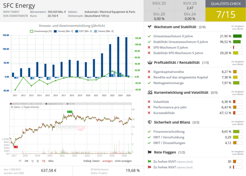Click the laurel icon beside Profitabilität / Rentabilität

(150, 63)
